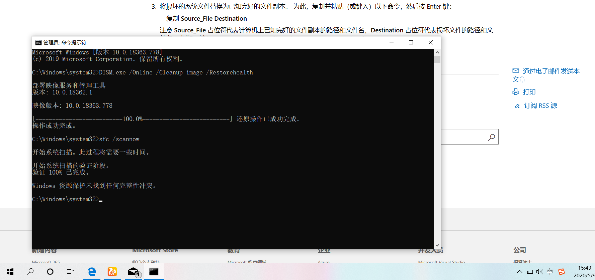This screenshot has width=595, height=280.
Task: Select Command Prompt taskbar icon
Action: tap(154, 272)
